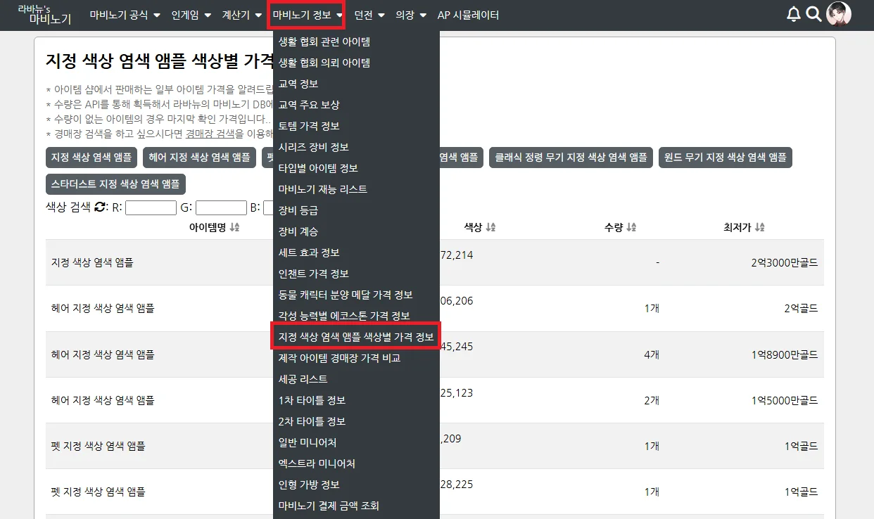Viewport: 874px width, 519px height.
Task: Click the 라바뉴's 마비노기 site logo
Action: [x=44, y=15]
